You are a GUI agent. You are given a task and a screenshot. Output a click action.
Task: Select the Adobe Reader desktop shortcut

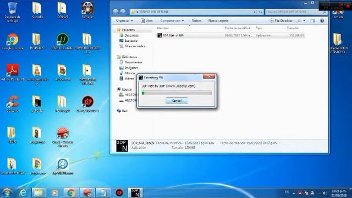pyautogui.click(x=12, y=73)
